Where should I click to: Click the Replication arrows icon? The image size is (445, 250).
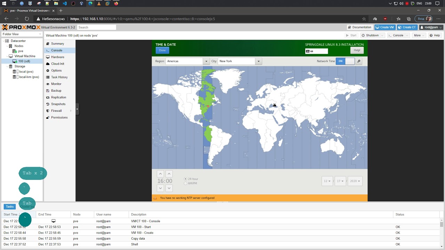(x=48, y=97)
